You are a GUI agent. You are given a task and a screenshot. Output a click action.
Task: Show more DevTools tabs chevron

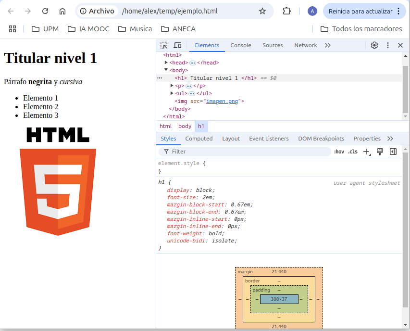328,45
